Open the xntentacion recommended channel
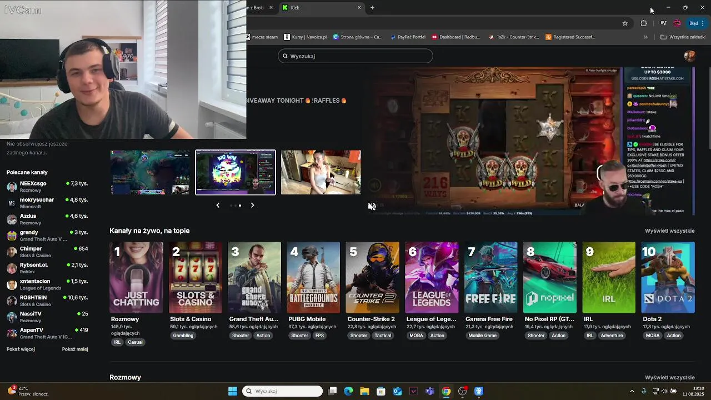This screenshot has width=711, height=400. click(x=47, y=284)
